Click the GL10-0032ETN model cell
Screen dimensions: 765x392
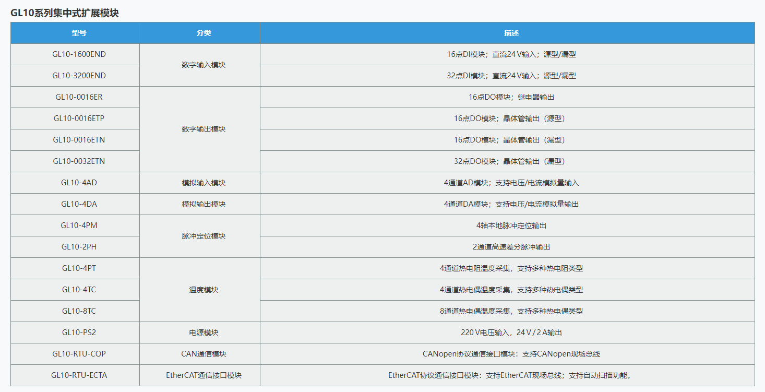79,161
